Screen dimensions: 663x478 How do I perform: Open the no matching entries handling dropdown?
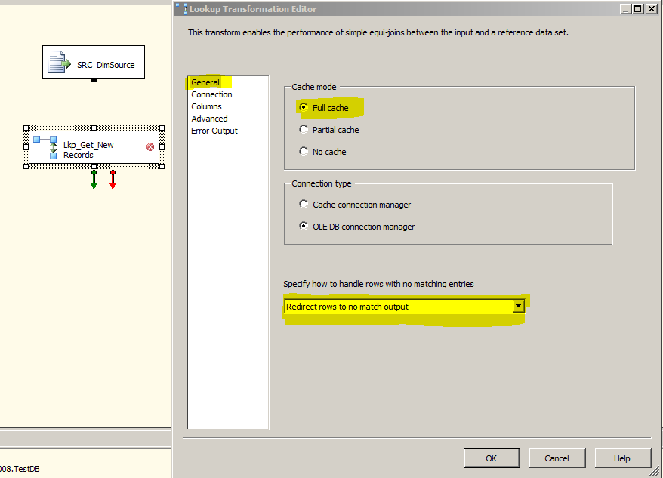(x=519, y=307)
